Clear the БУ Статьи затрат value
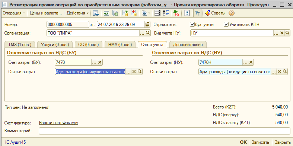Screen dimensions: 293x146 [x=134, y=72]
